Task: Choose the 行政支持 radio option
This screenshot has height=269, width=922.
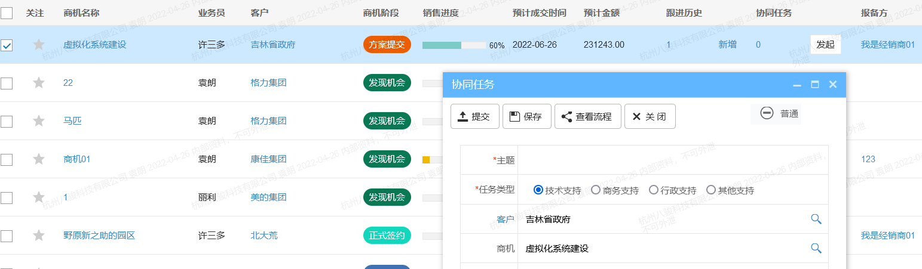Action: click(653, 190)
